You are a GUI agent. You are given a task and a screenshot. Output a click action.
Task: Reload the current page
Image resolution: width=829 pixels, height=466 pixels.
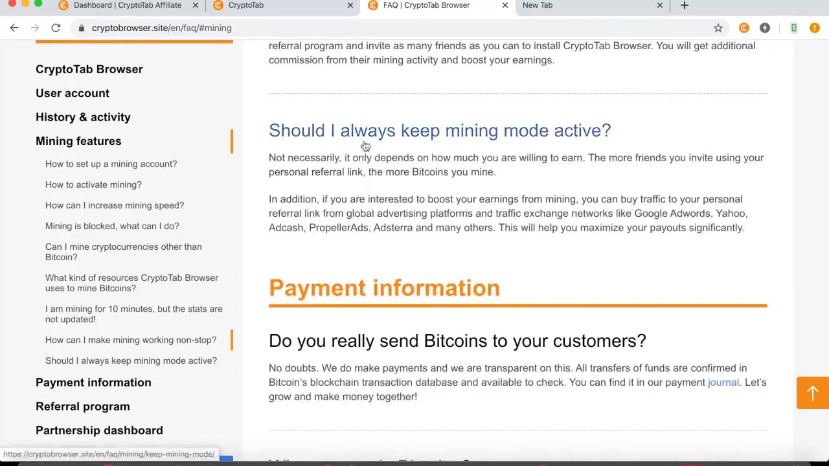click(x=56, y=28)
